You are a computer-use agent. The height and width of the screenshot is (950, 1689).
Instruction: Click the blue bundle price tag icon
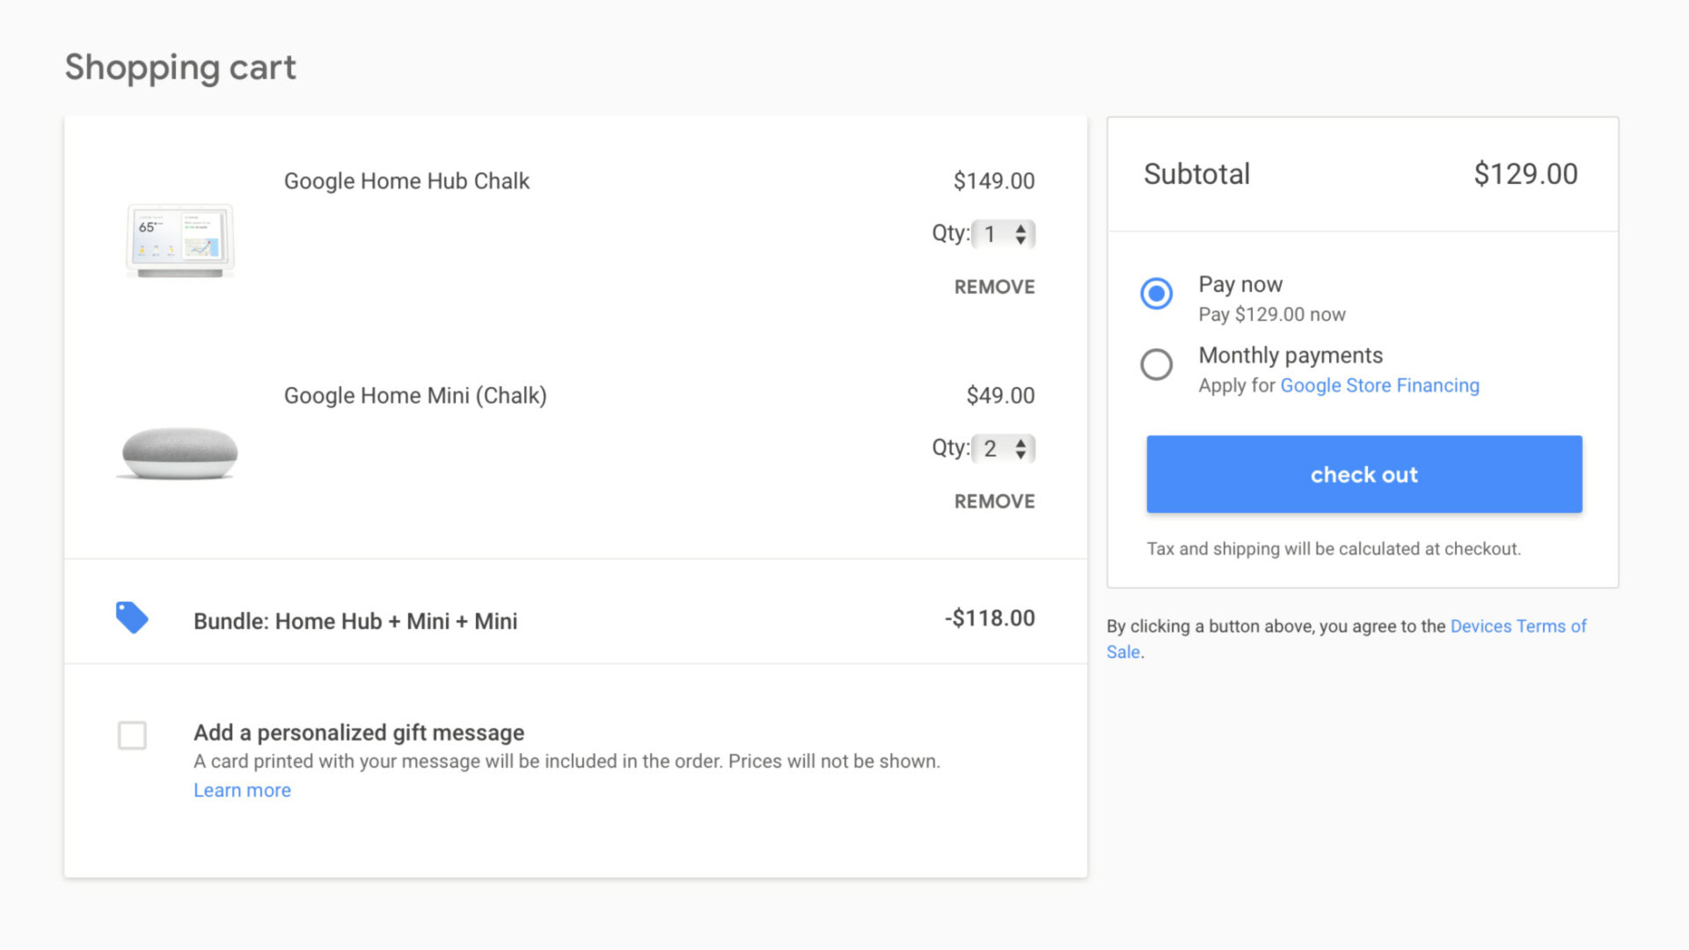(132, 617)
